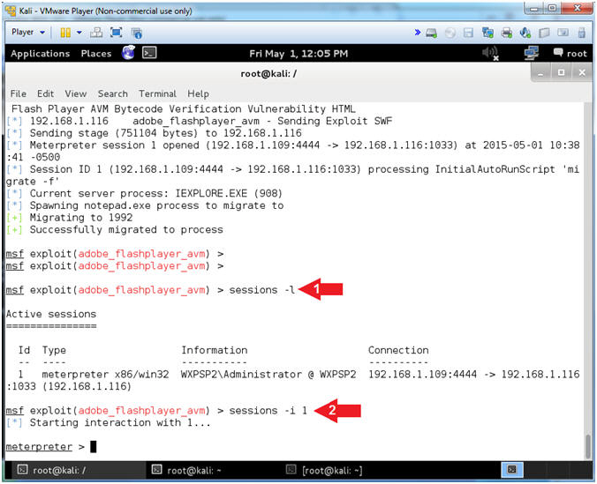Click the Unity mode toolbar icon
Screen dimensions: 597x484
click(x=136, y=34)
